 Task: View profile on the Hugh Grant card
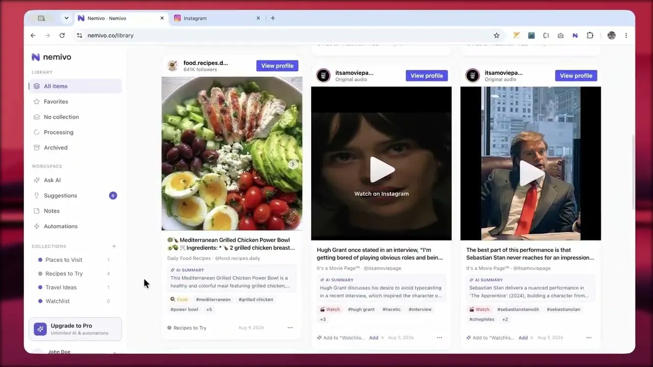(x=426, y=75)
